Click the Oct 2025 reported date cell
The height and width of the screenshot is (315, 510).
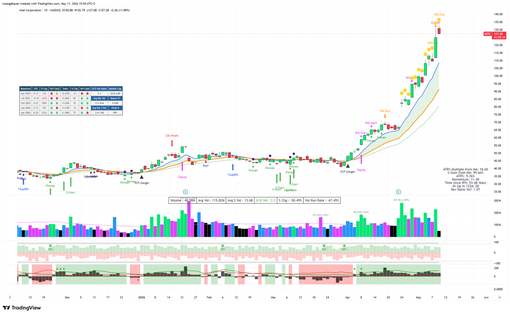pyautogui.click(x=25, y=103)
